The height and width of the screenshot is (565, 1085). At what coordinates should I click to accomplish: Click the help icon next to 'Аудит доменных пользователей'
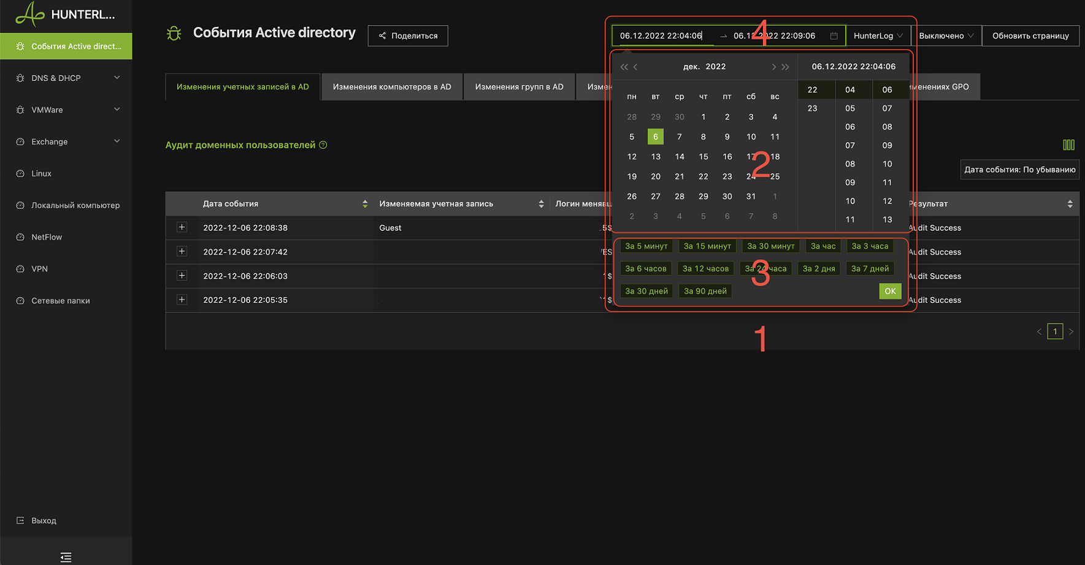click(323, 145)
